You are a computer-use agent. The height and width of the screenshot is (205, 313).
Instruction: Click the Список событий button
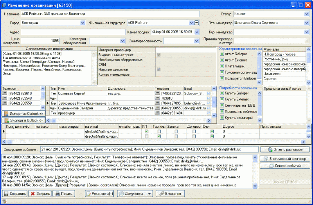285,165
